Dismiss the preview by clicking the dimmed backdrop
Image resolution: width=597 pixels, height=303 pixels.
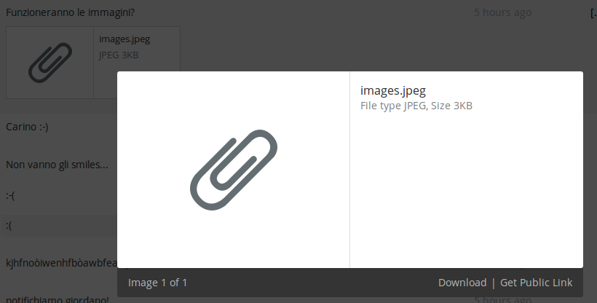pos(343,38)
